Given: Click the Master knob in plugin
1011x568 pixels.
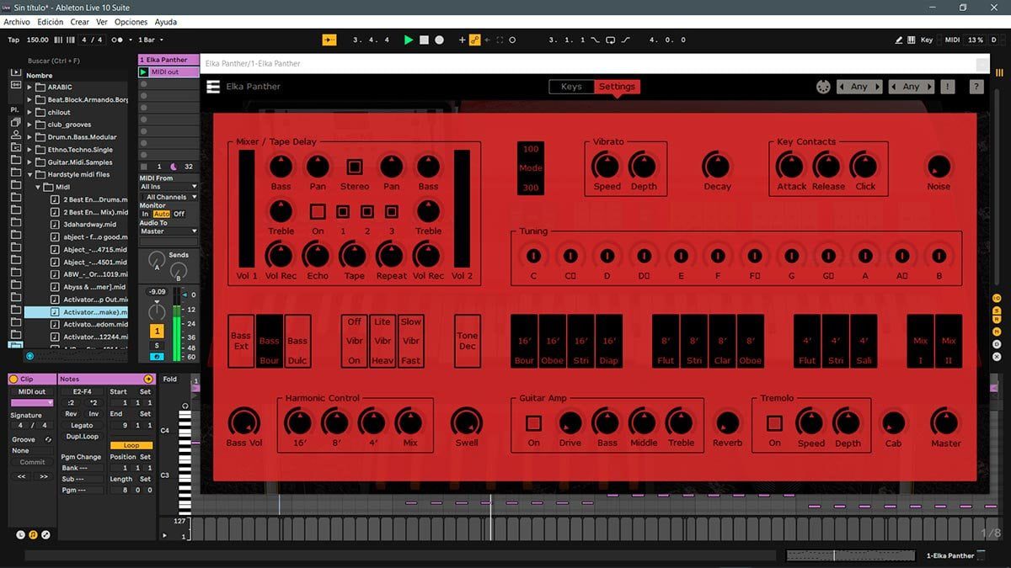Looking at the screenshot, I should [x=945, y=422].
